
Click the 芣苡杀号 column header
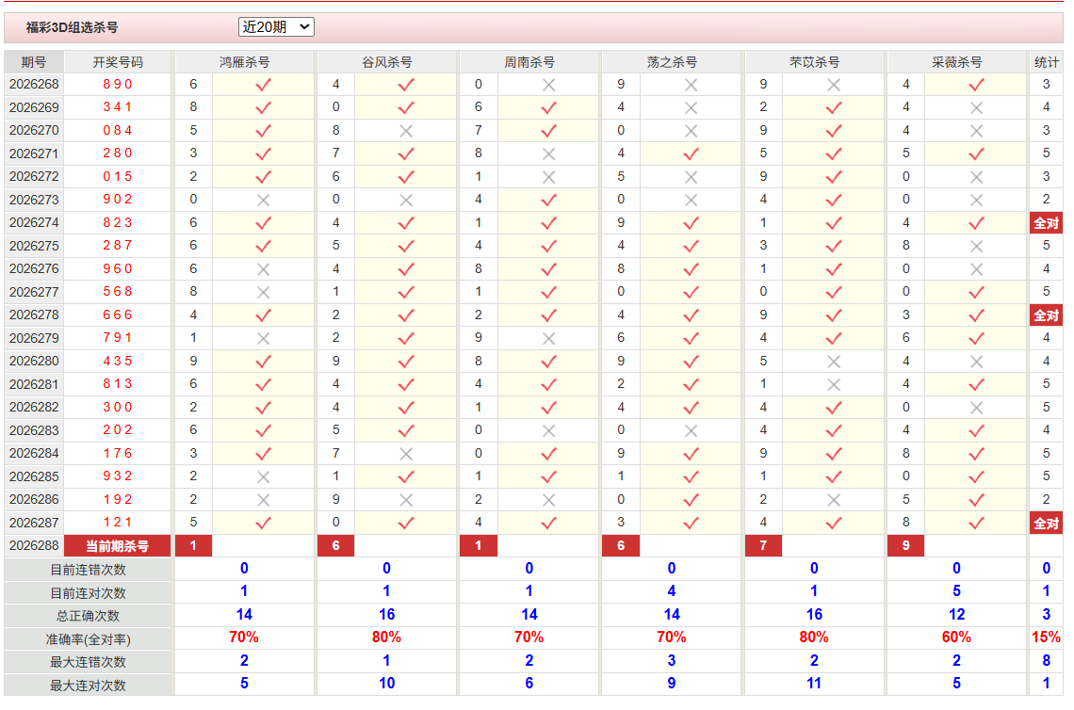tap(814, 62)
